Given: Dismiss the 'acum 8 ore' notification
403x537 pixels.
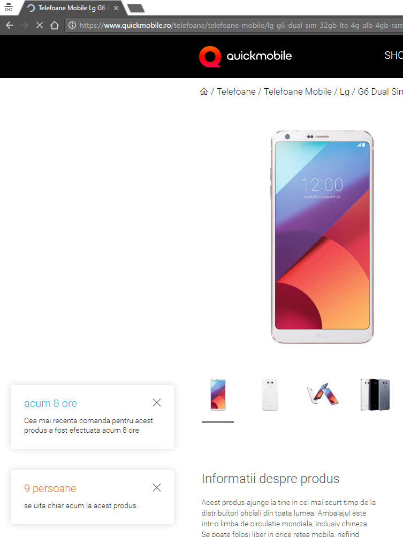Looking at the screenshot, I should tap(157, 402).
